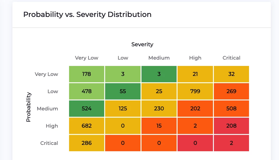The height and width of the screenshot is (160, 279).
Task: Click the High probability row label
Action: point(52,126)
